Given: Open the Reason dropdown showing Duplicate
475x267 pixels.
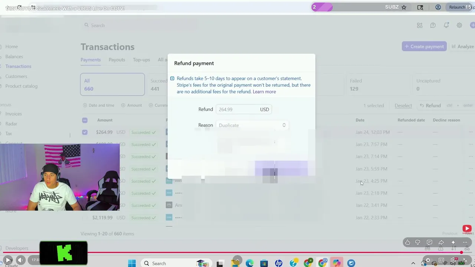Looking at the screenshot, I should click(252, 125).
